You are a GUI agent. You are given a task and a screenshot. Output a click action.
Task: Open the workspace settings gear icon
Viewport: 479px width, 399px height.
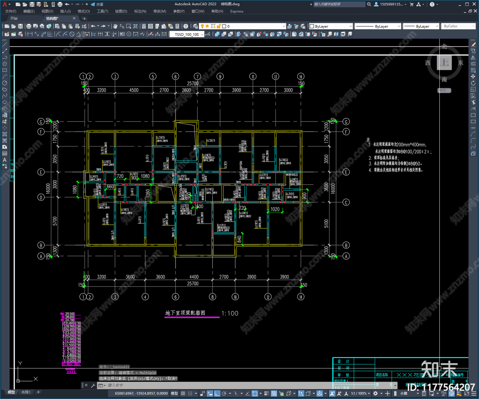[x=375, y=393]
